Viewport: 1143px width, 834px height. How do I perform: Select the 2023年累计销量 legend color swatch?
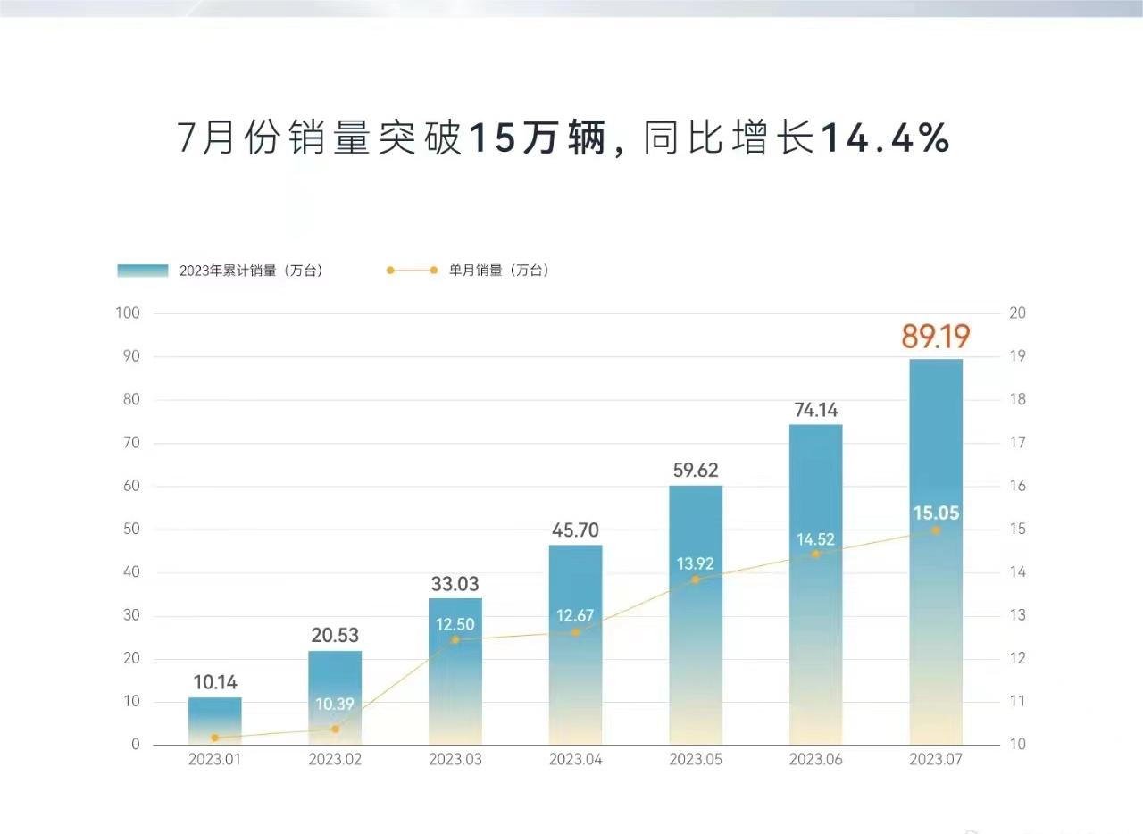tap(143, 271)
